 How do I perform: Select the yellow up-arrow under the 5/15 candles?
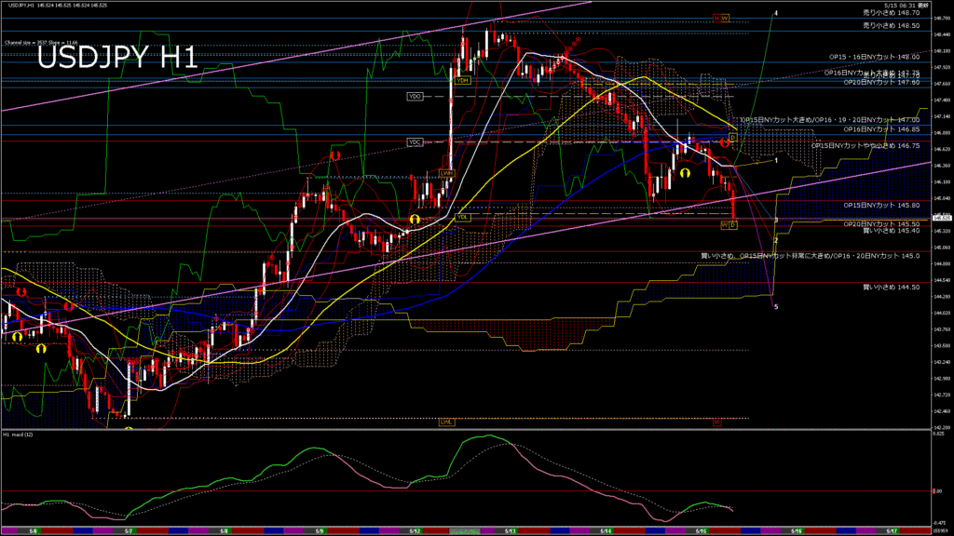coord(685,173)
